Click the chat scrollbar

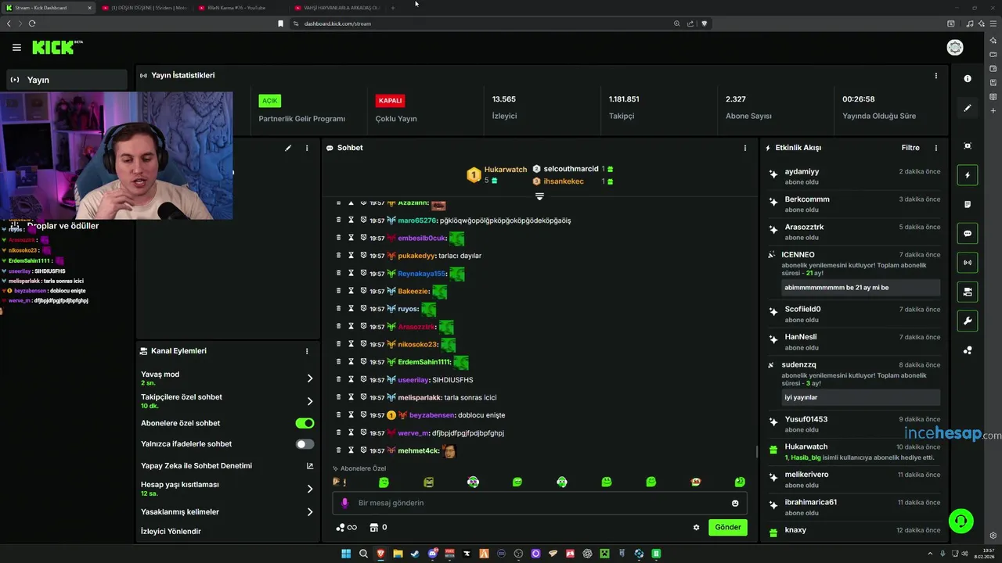[756, 451]
